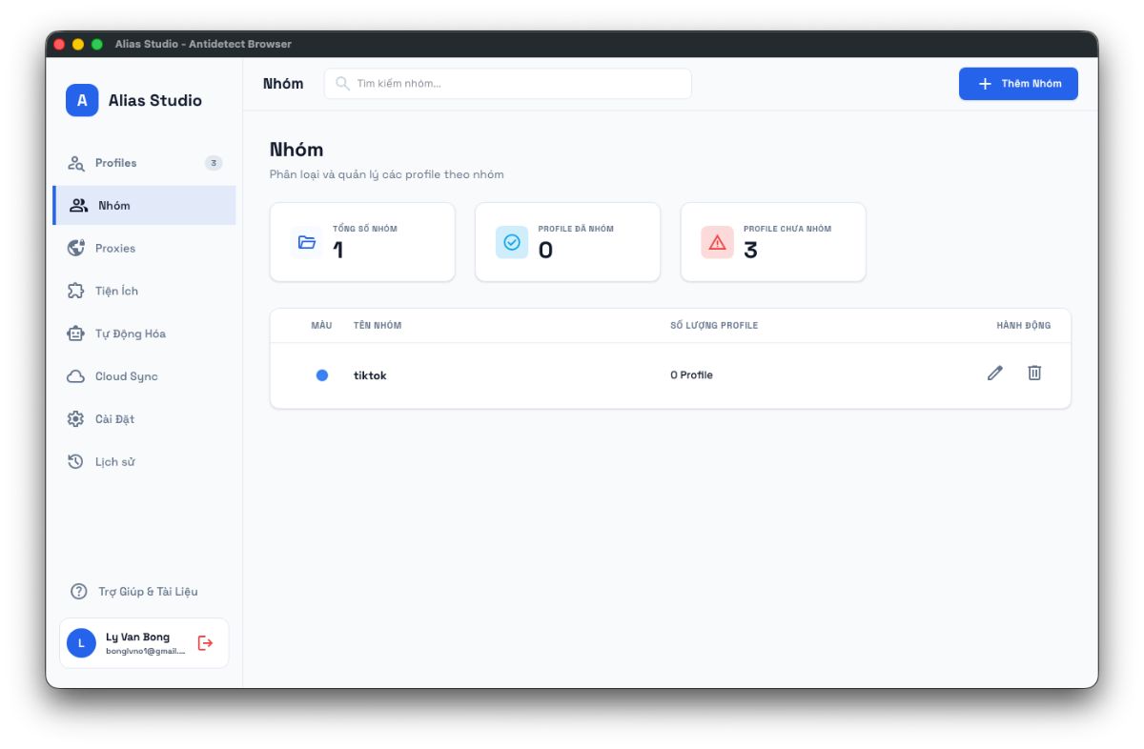
Task: Click the red logout icon
Action: [205, 643]
